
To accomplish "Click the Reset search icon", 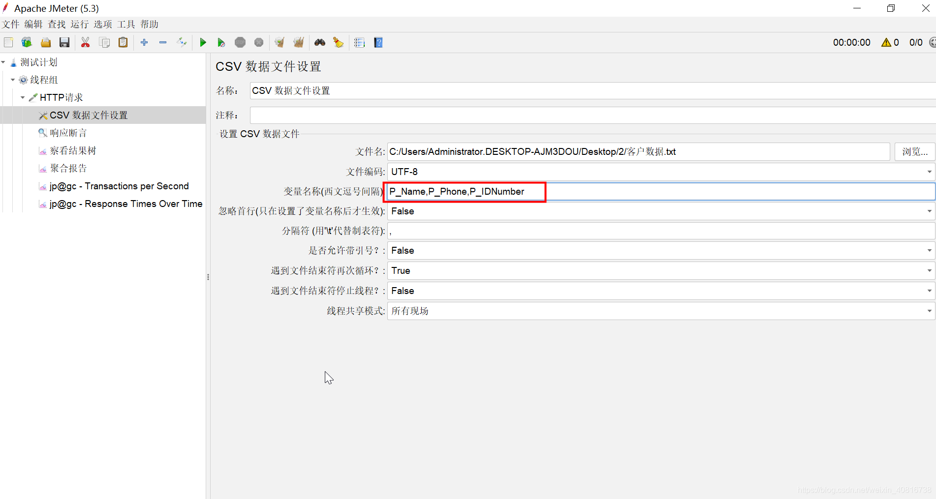I will (x=339, y=43).
